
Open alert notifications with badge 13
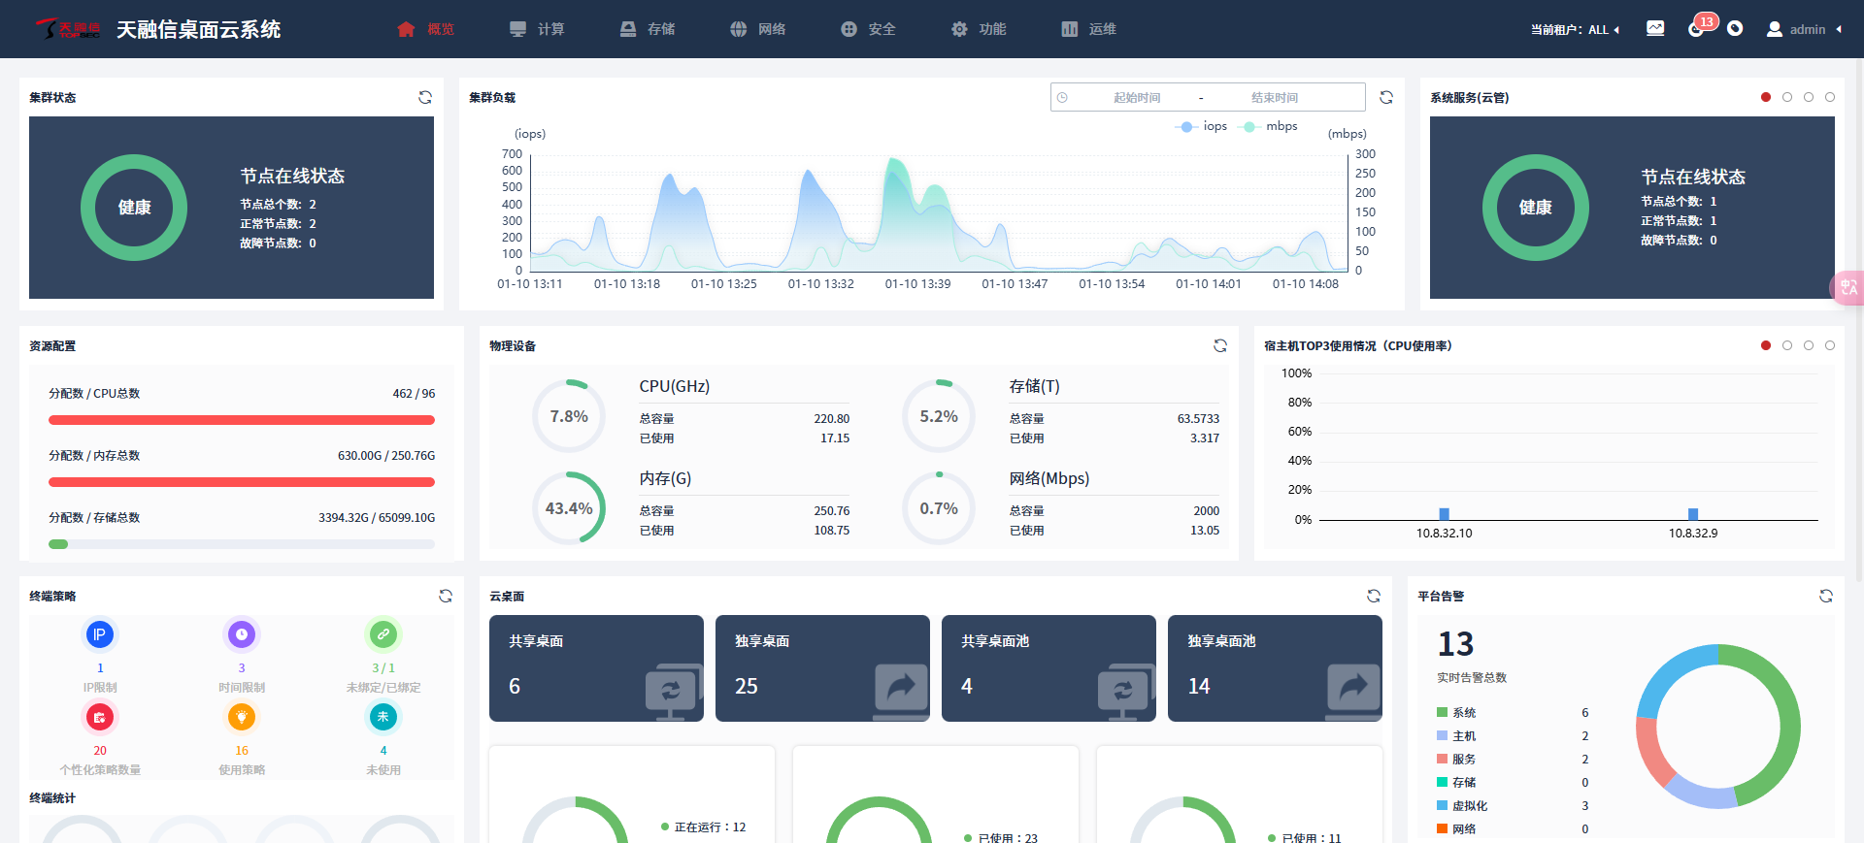coord(1697,28)
